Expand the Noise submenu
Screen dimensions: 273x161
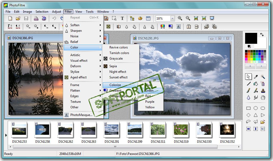(83, 36)
